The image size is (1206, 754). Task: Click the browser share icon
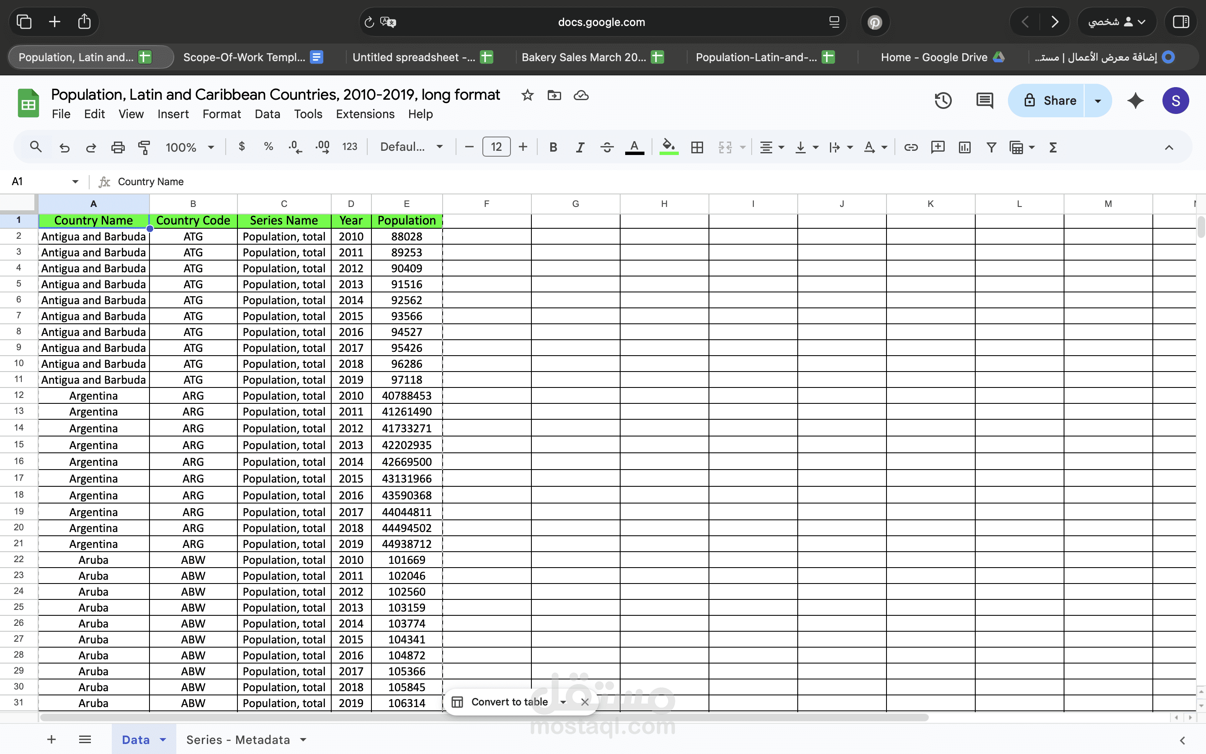[84, 21]
